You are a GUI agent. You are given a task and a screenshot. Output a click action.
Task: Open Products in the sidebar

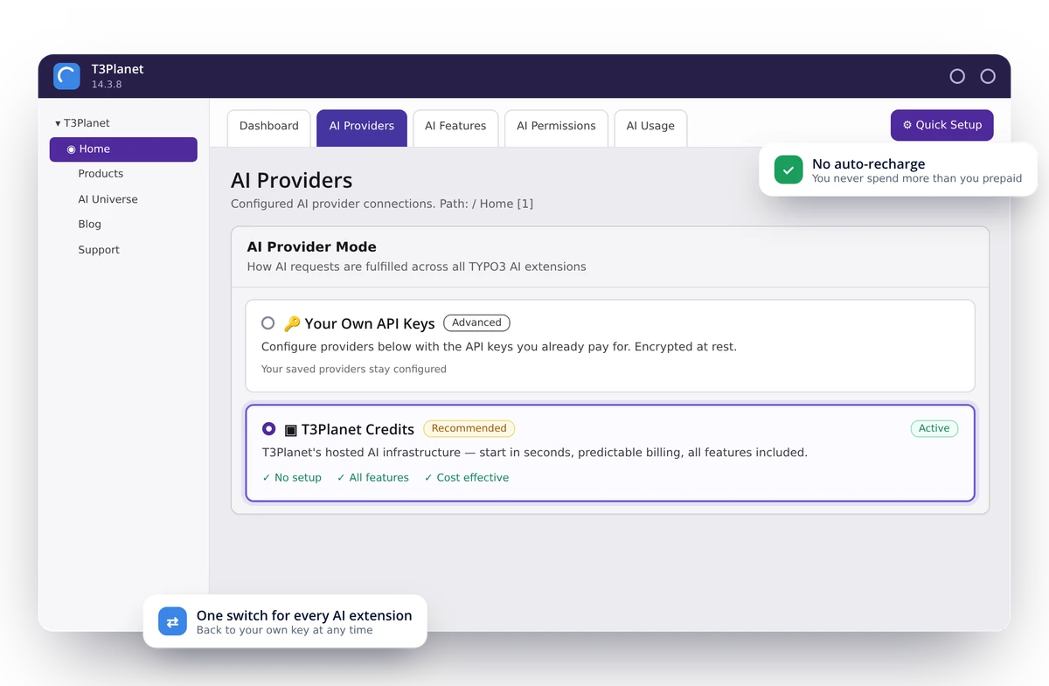tap(101, 174)
